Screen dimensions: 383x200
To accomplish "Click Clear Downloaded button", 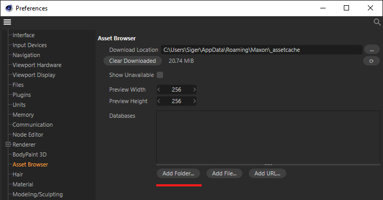I will [x=132, y=61].
